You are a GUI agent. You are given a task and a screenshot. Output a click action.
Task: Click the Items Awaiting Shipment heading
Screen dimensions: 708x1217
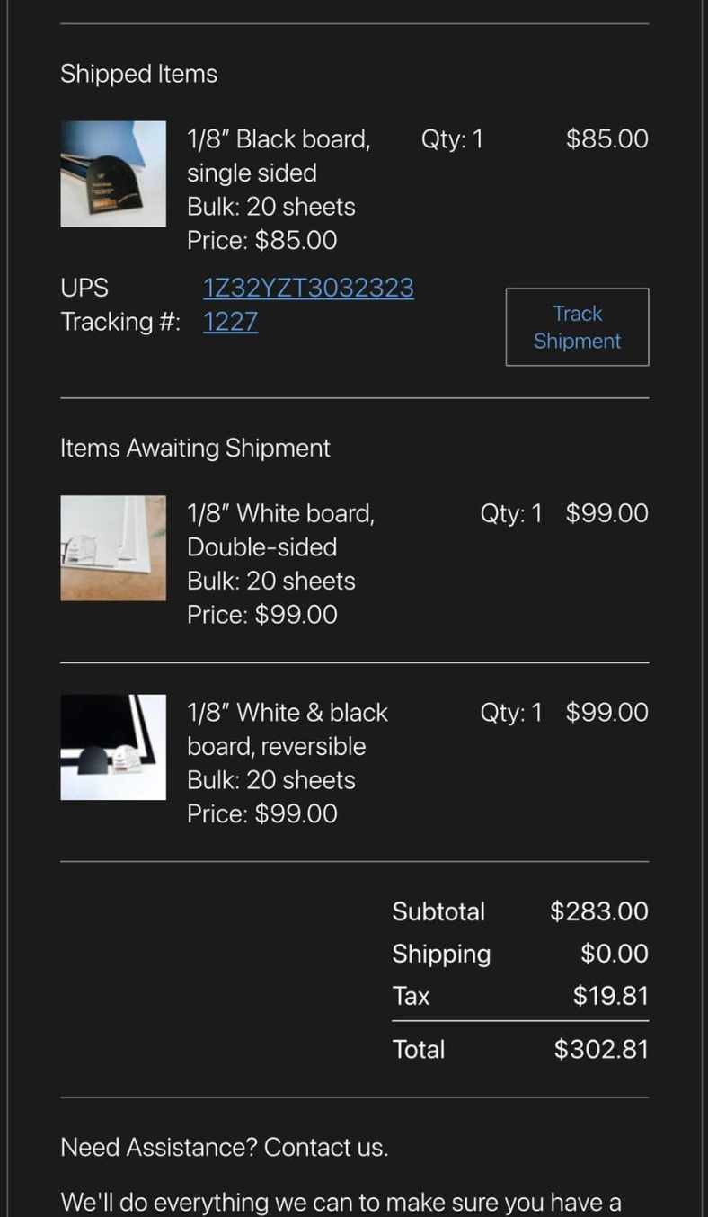(x=195, y=448)
